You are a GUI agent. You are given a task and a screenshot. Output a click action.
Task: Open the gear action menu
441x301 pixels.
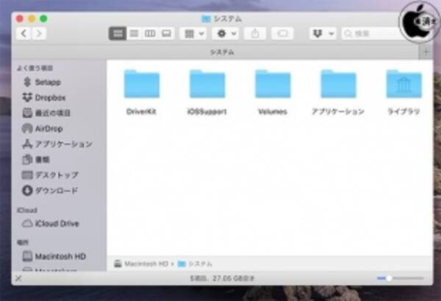225,34
